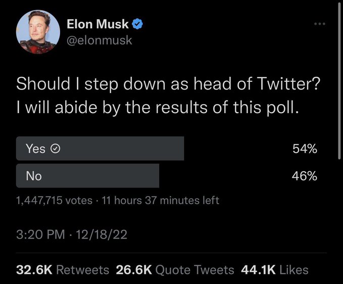View the 44.1K Likes list
Image resolution: width=343 pixels, height=284 pixels.
275,270
